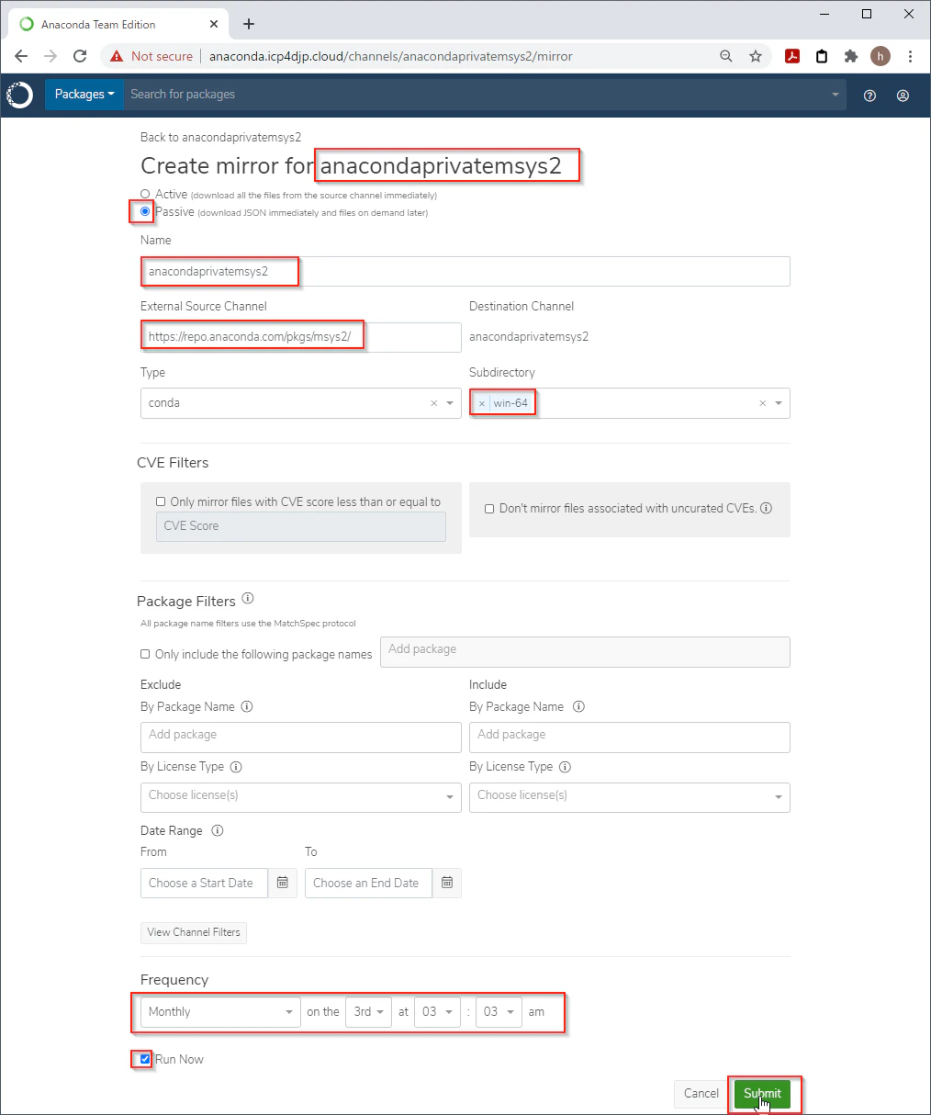Bookmark this page with the star icon
This screenshot has height=1115, width=931.
(756, 56)
